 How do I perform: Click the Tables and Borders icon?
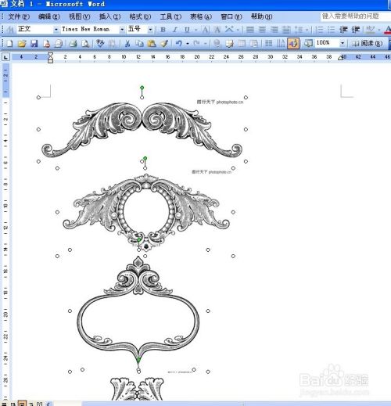pyautogui.click(x=229, y=43)
